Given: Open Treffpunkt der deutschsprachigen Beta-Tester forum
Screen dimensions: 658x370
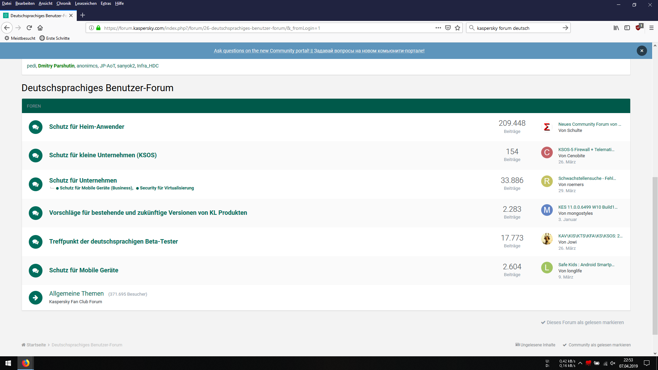Looking at the screenshot, I should click(113, 242).
